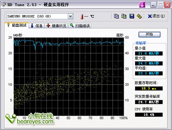Screen dimensions: 172x130
Task: Save screenshot floppy disk icon
Action: pyautogui.click(x=132, y=16)
